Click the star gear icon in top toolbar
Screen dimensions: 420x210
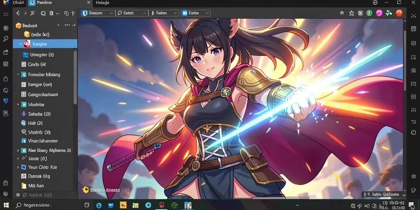pyautogui.click(x=352, y=13)
